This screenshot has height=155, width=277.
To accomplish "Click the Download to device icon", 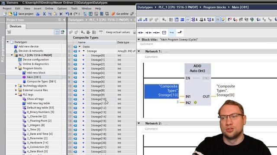I will [x=90, y=14].
